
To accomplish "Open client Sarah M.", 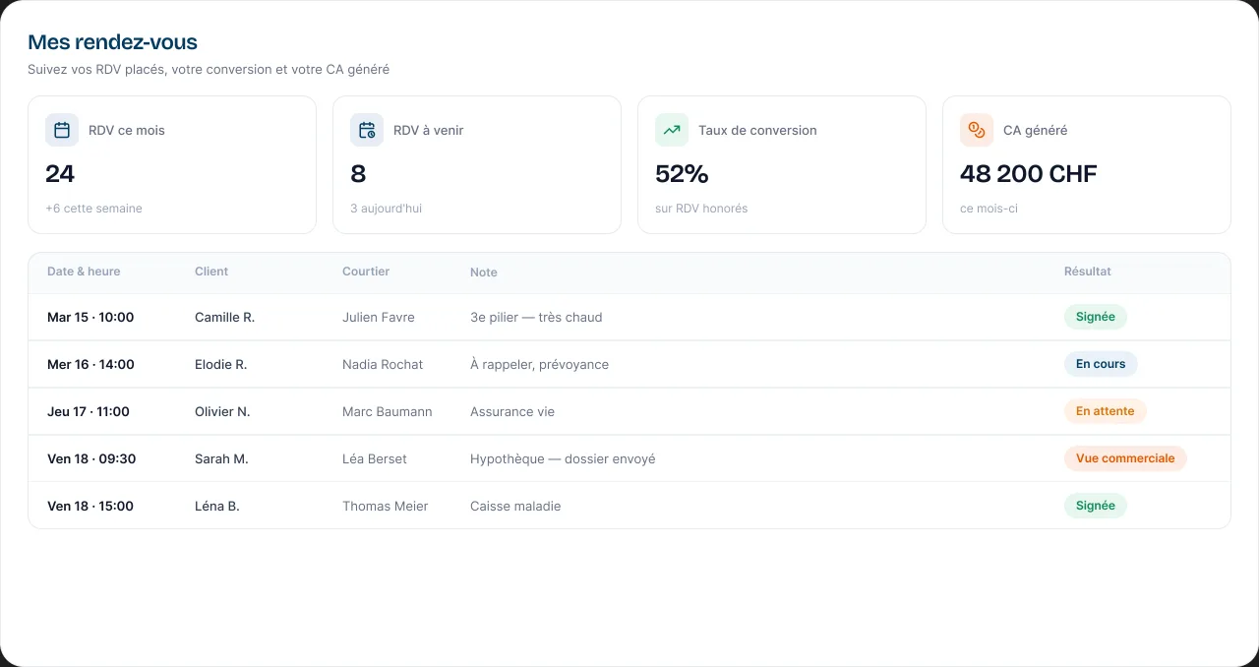I will [221, 459].
